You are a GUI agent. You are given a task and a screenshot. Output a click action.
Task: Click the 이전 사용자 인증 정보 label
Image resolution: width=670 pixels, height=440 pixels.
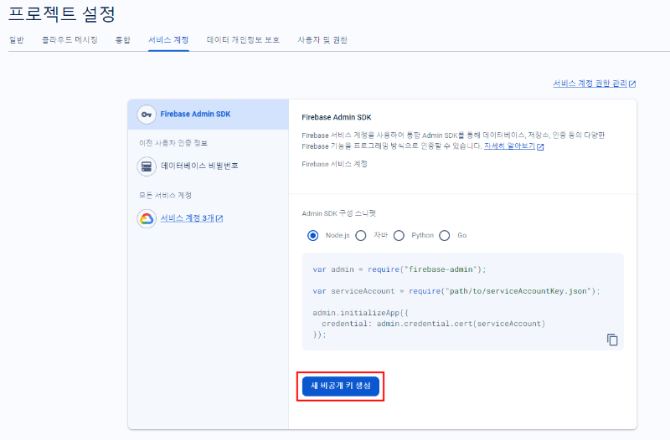click(173, 143)
